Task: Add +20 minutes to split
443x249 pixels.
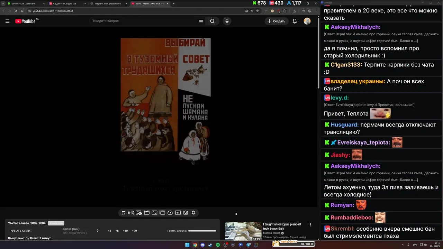Action: click(x=134, y=231)
